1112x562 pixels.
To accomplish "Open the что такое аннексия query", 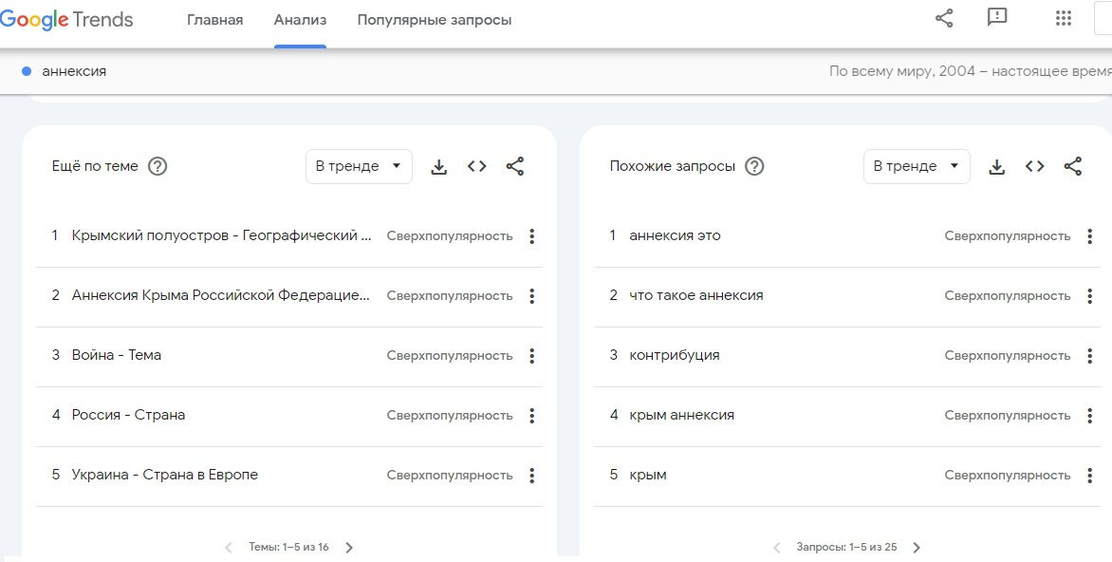I will coord(696,295).
